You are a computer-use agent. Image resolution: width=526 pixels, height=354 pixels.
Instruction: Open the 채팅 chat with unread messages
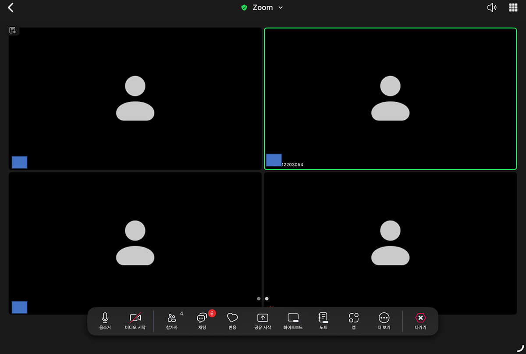click(x=202, y=322)
